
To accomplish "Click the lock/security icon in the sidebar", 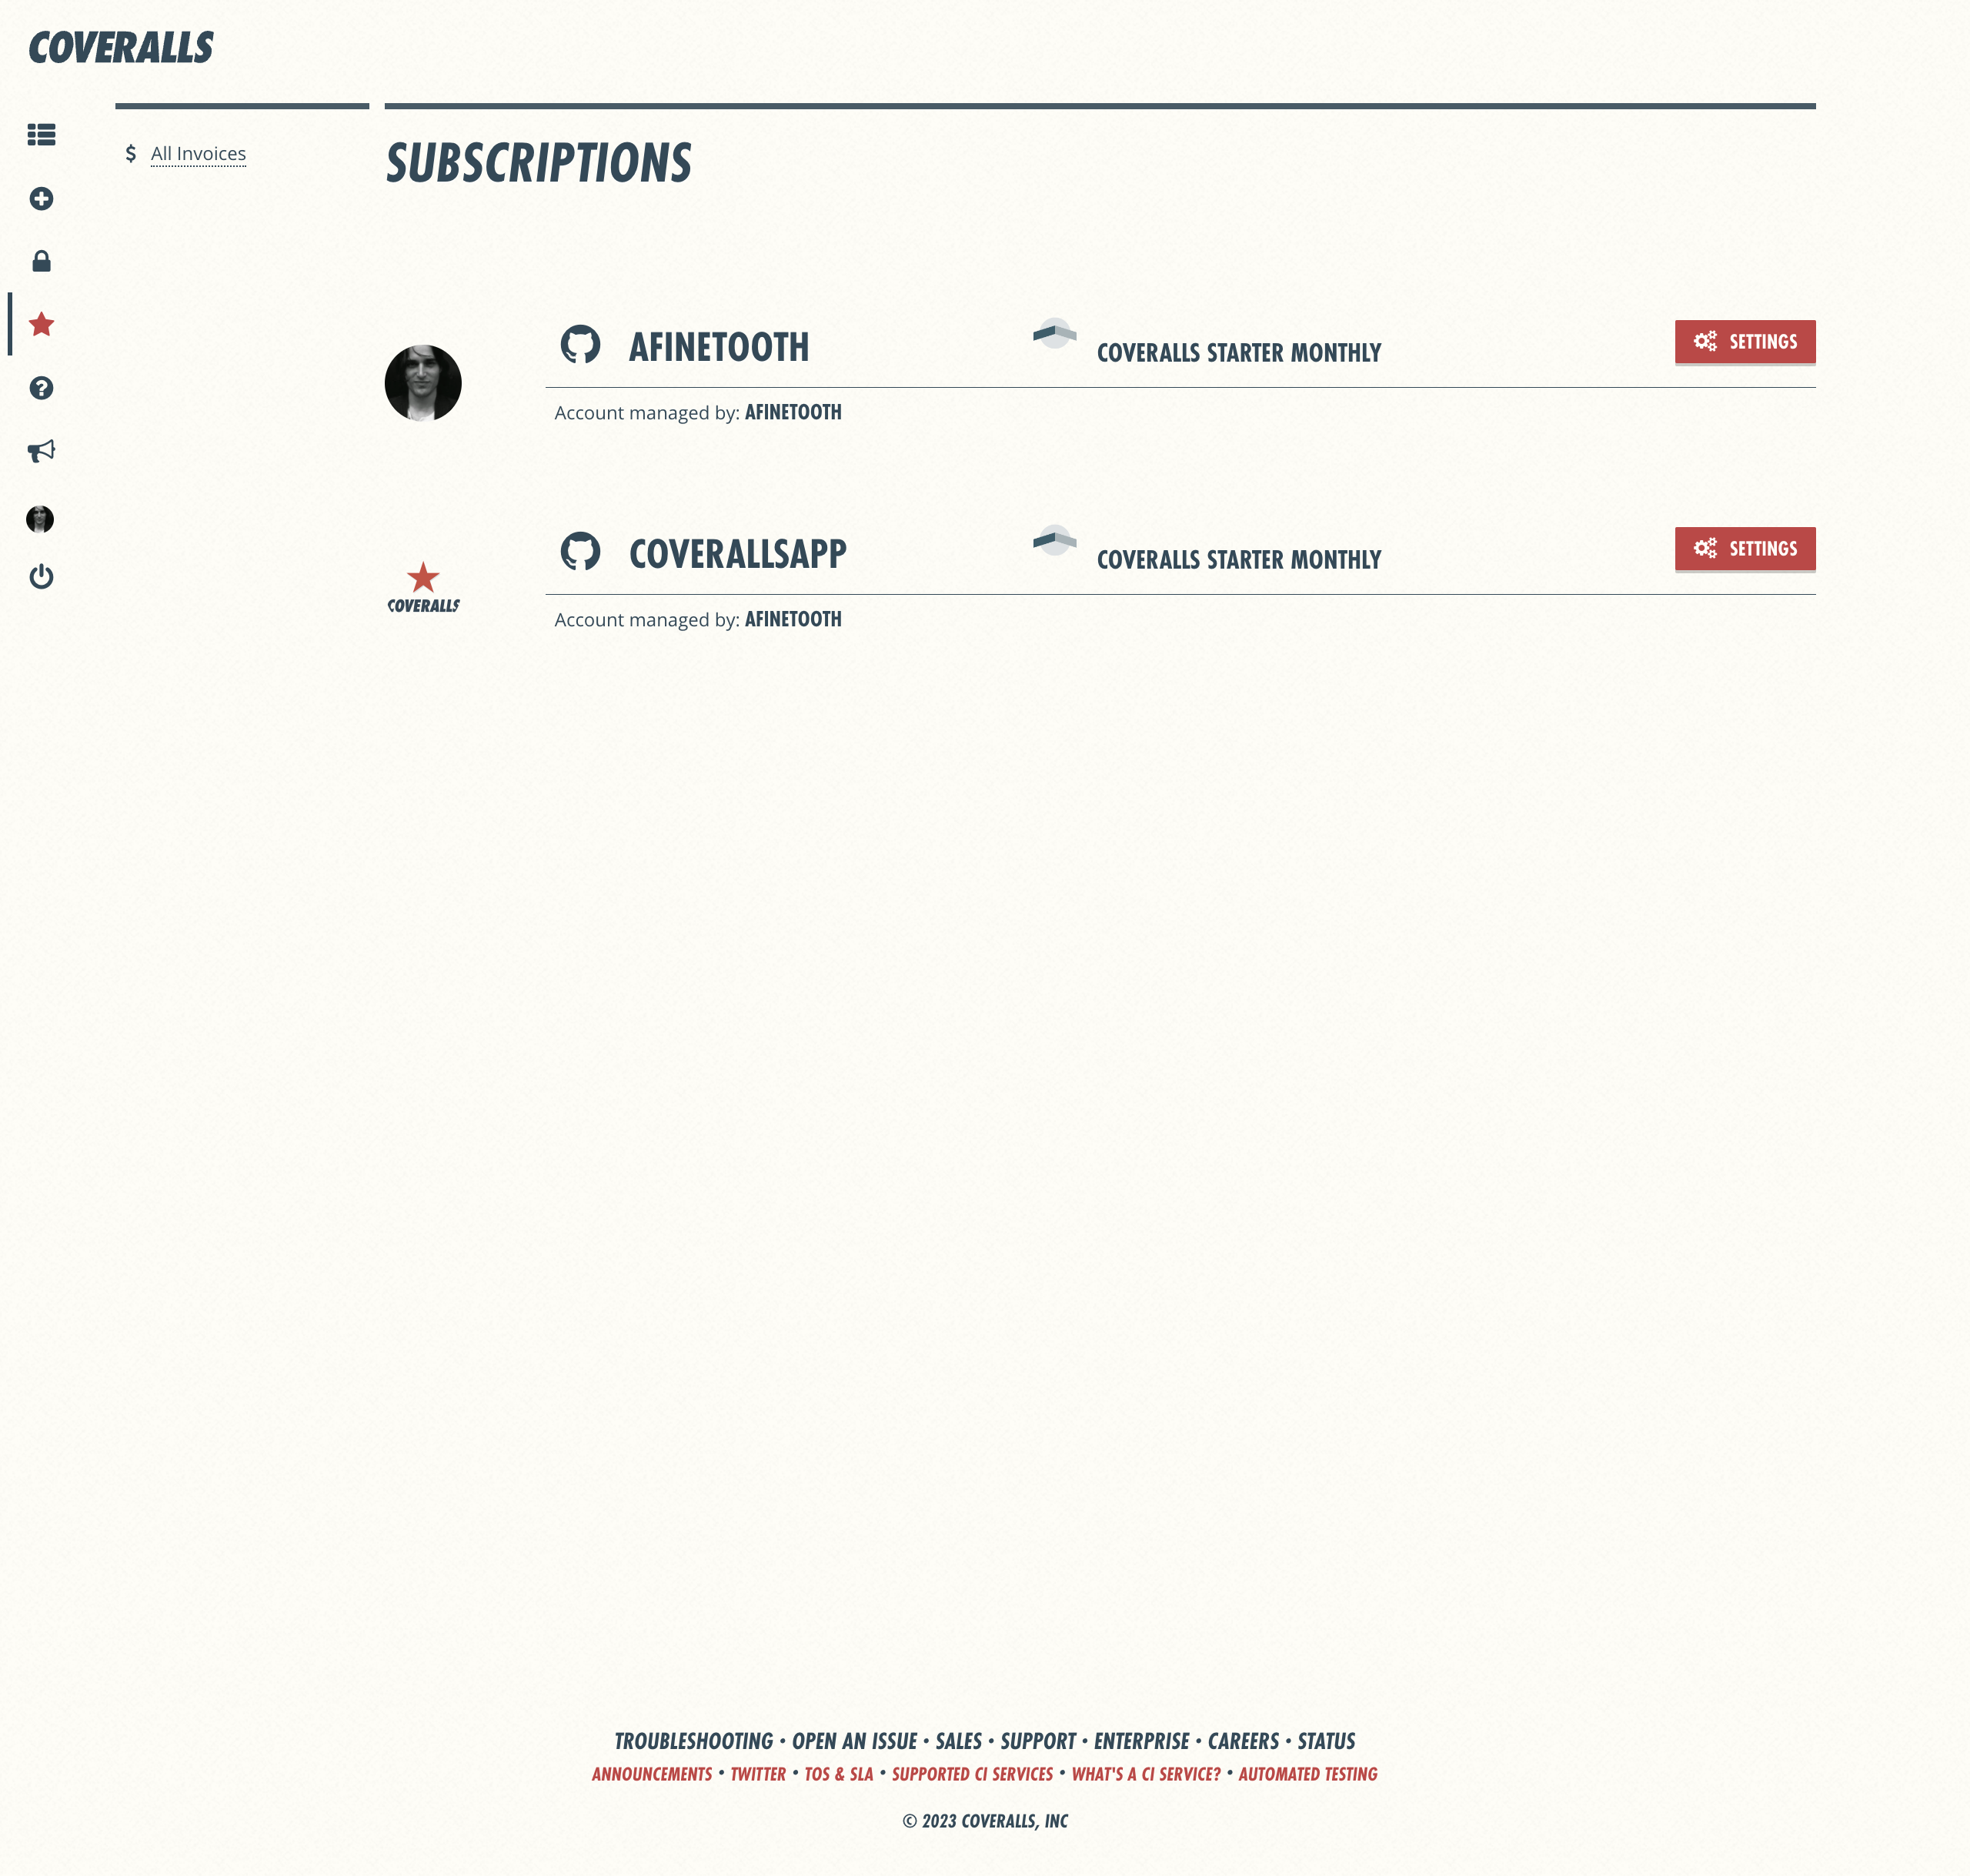I will tap(41, 260).
